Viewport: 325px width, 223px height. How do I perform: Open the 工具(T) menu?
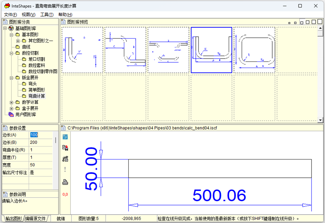(47, 15)
